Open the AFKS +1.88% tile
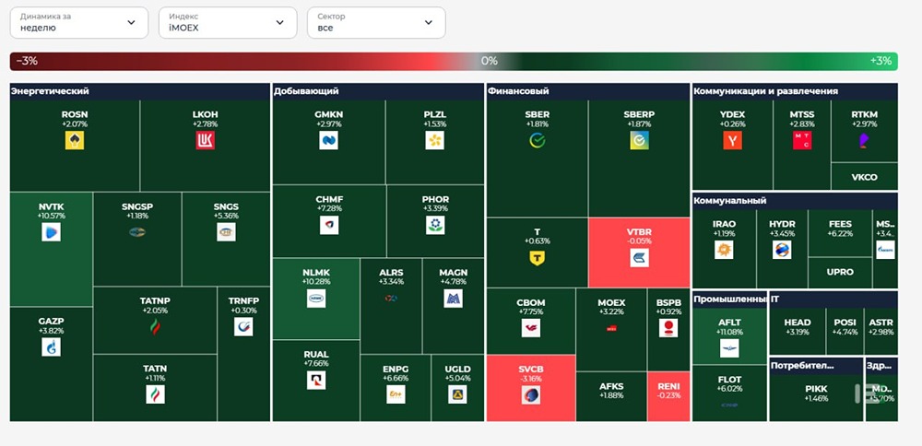Viewport: 922px width, 446px height. [611, 396]
